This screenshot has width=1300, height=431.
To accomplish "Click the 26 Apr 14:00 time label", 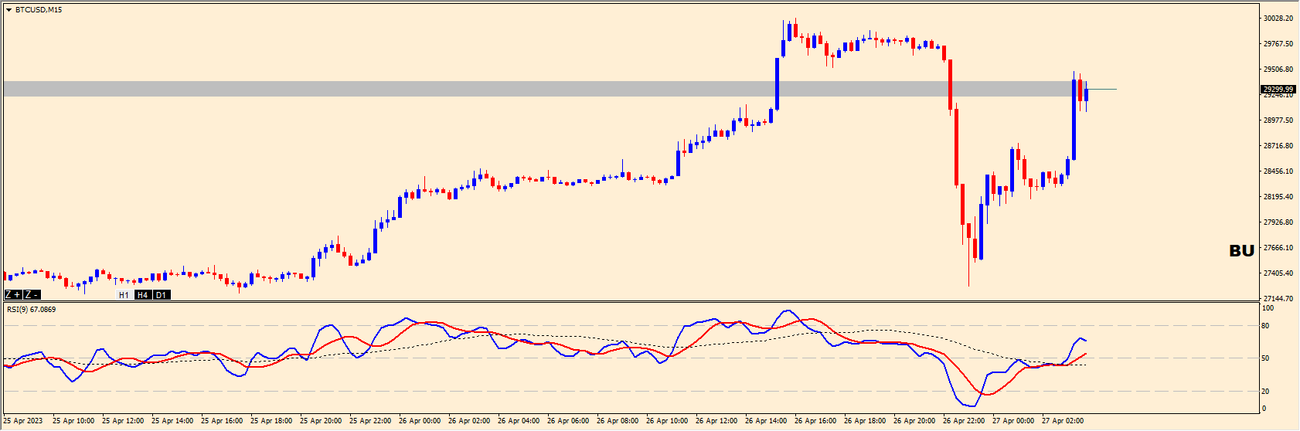I will coord(766,421).
